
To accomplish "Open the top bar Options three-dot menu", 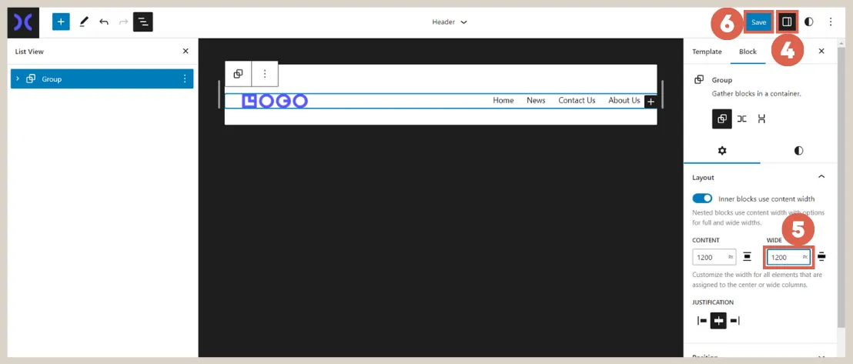I will 831,22.
